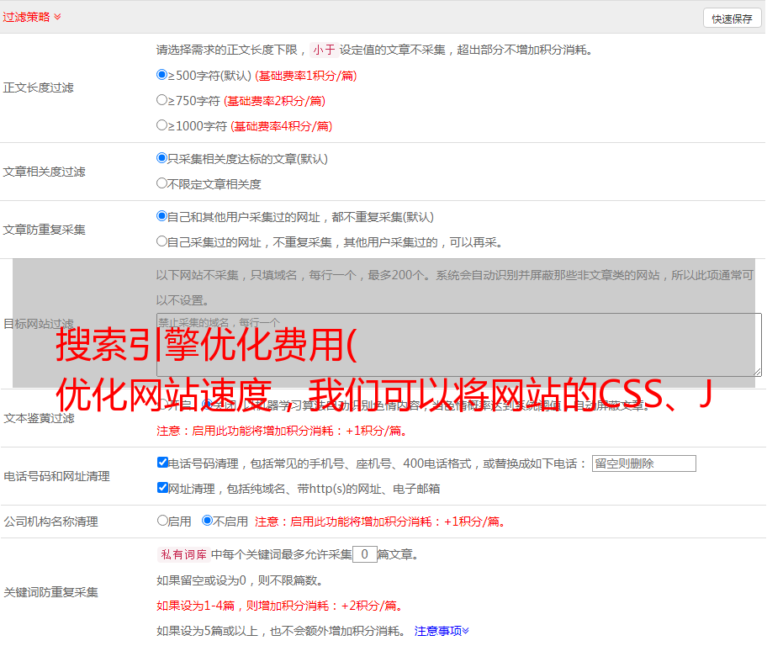Image resolution: width=767 pixels, height=646 pixels.
Task: Click the 基础费率2积分/篇 red note
Action: [x=275, y=101]
